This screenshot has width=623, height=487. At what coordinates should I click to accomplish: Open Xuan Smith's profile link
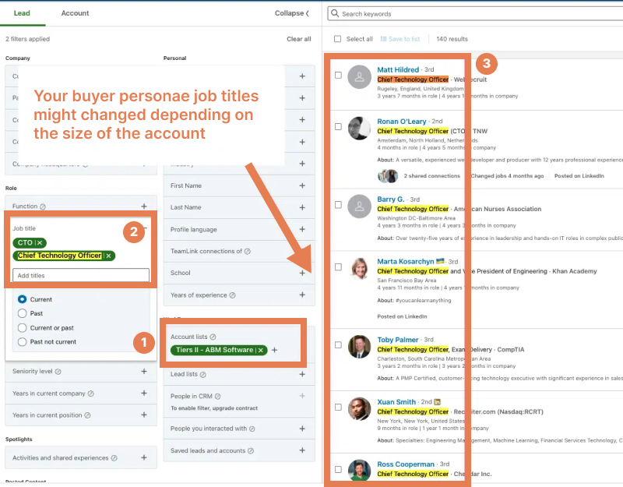pos(396,402)
